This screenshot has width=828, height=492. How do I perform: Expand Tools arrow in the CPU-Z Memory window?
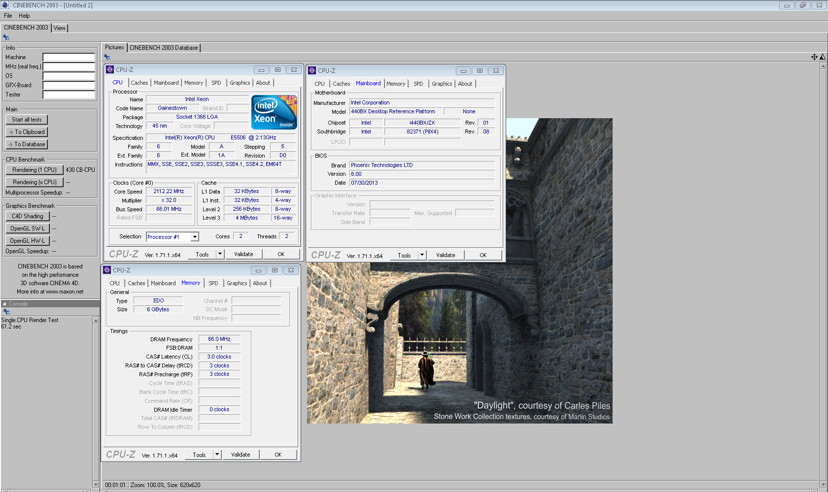[217, 455]
